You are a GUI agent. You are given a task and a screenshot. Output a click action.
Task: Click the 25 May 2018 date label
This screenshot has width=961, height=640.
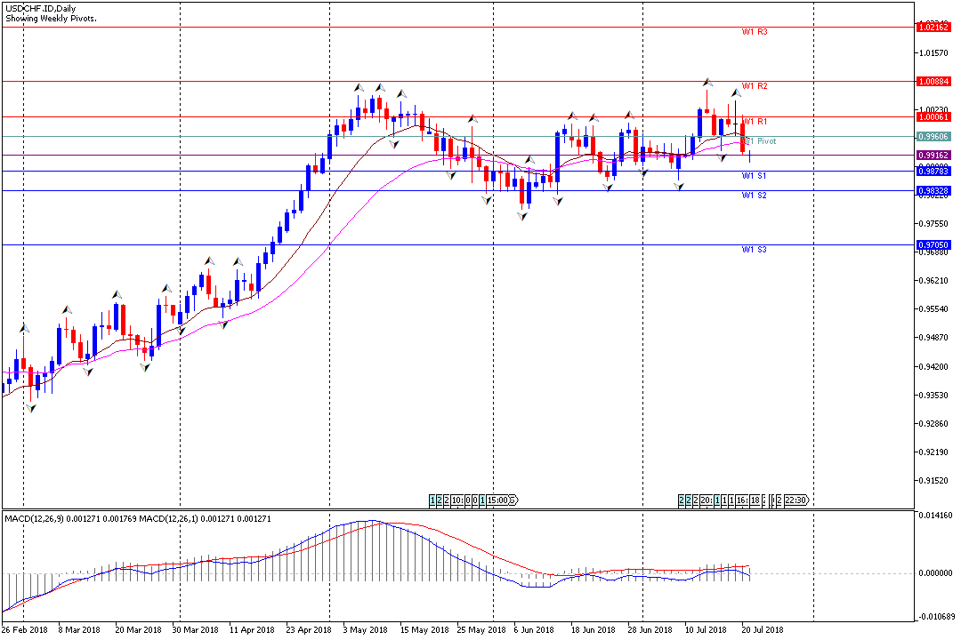(481, 630)
